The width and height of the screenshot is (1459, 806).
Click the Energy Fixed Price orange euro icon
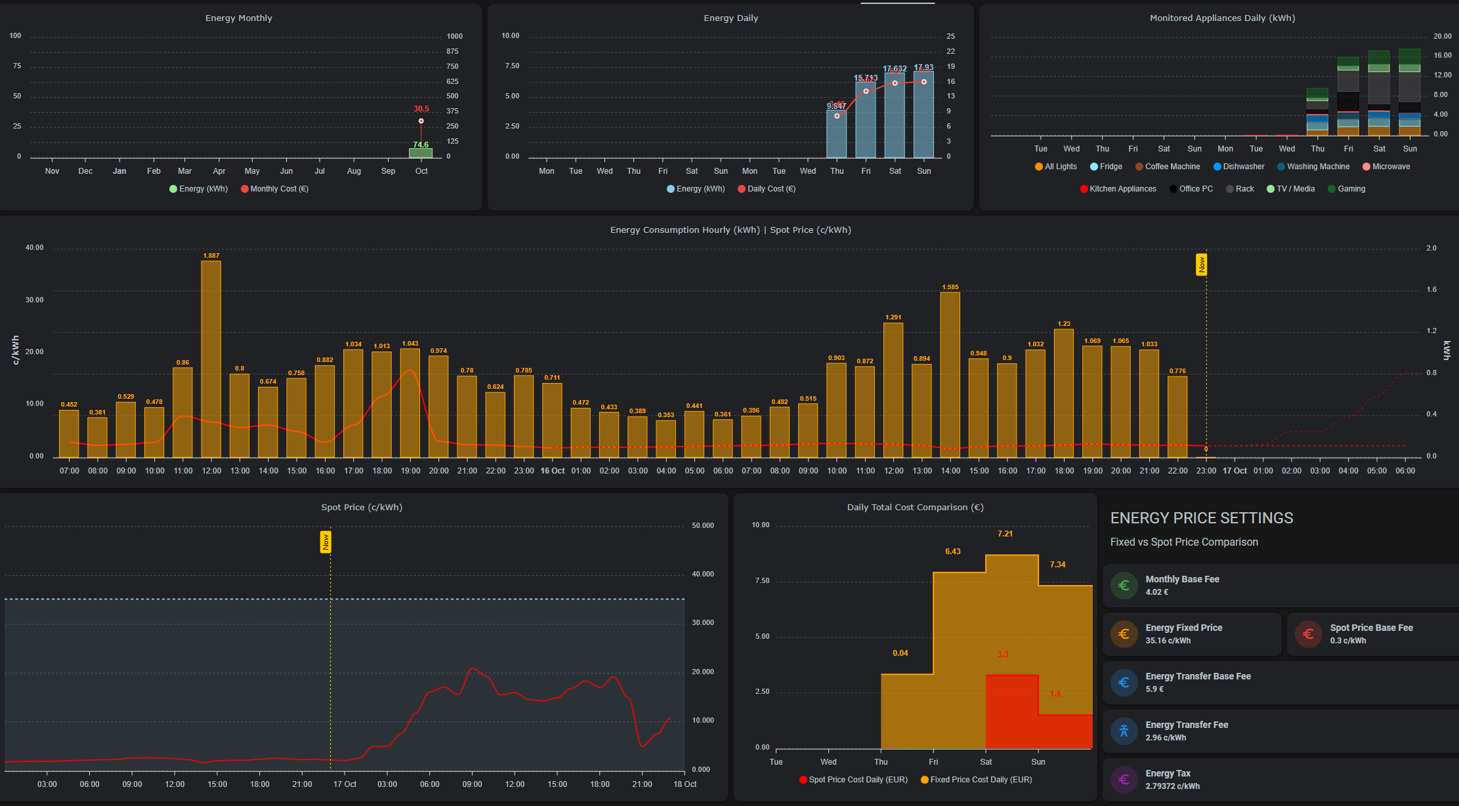pos(1124,634)
